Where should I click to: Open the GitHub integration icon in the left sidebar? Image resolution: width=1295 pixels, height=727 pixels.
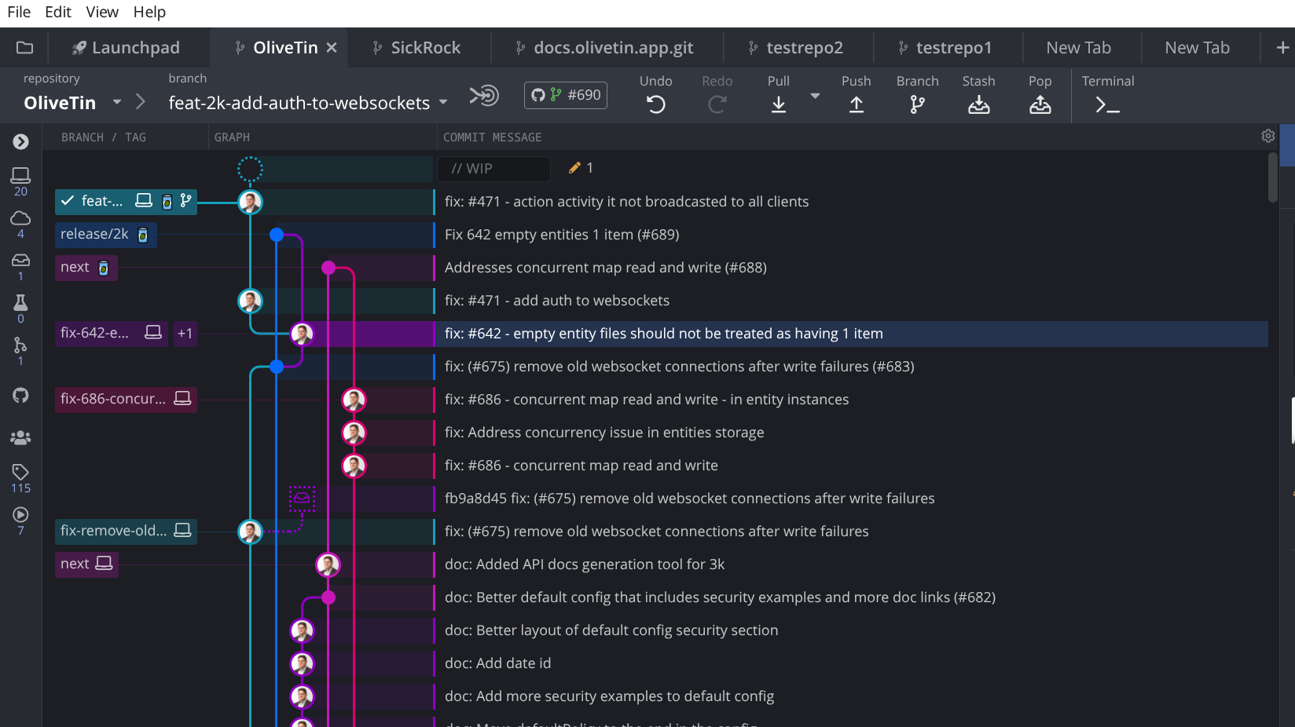tap(20, 395)
